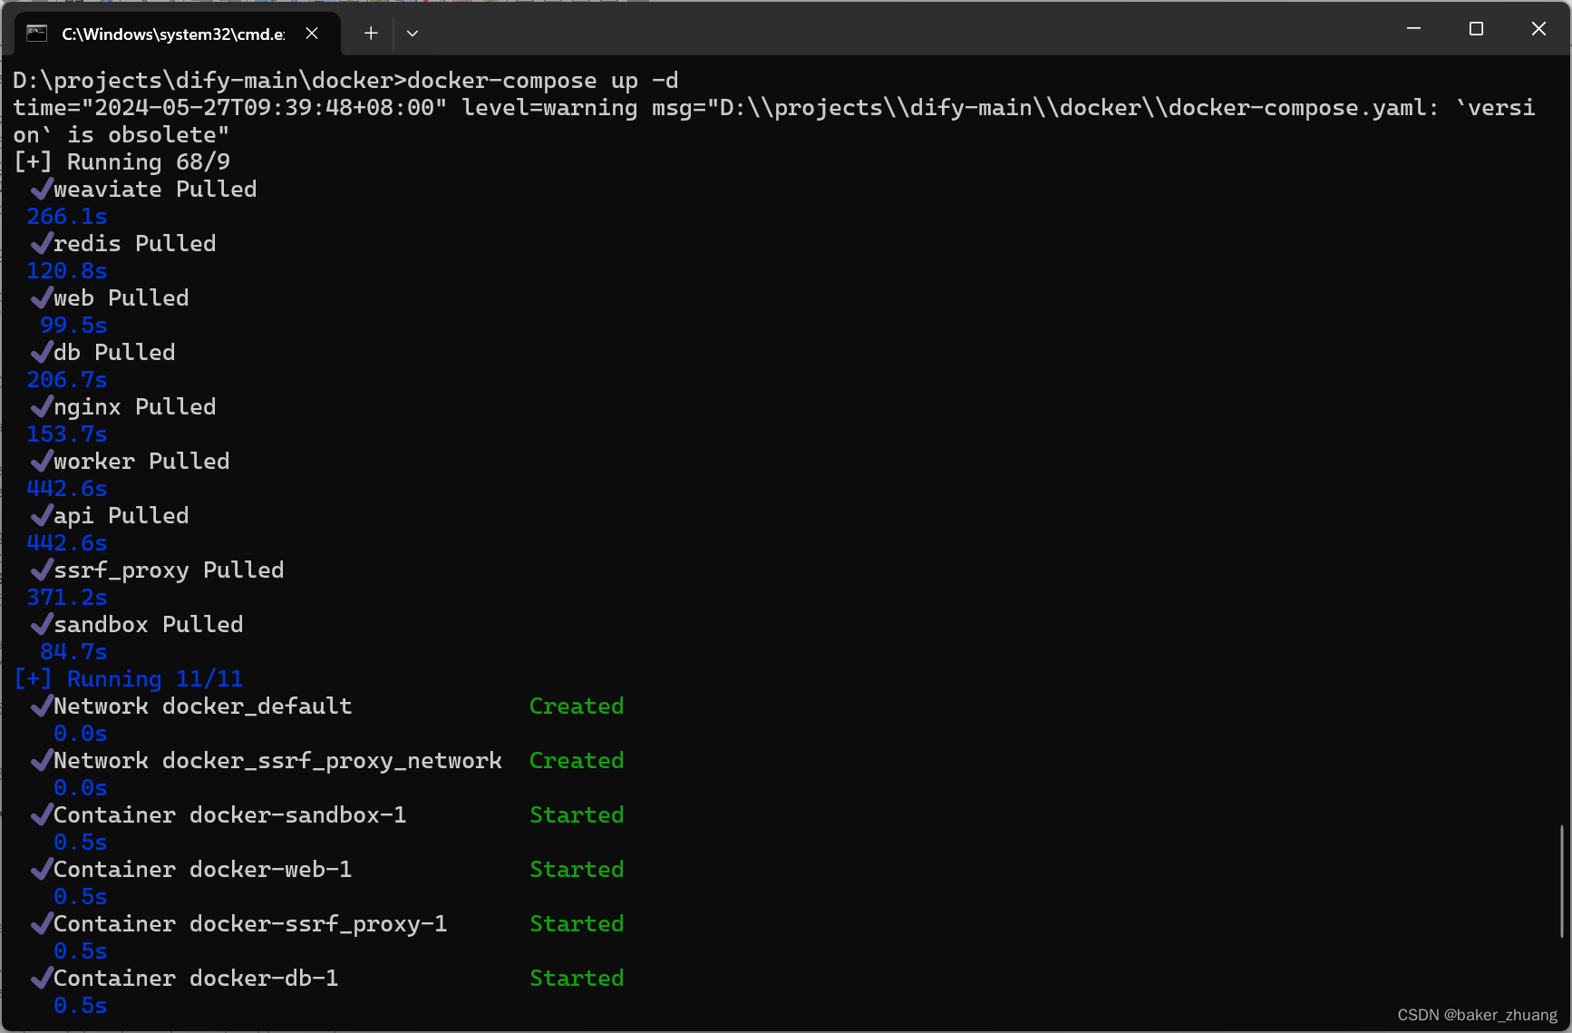Click the checkmark beside "nginx Pulled"
This screenshot has height=1033, width=1572.
[42, 406]
